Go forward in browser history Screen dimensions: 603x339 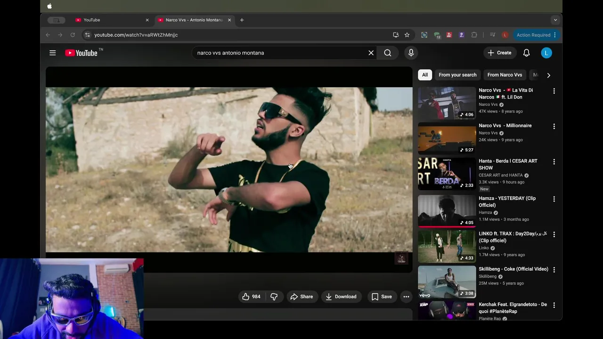click(60, 35)
